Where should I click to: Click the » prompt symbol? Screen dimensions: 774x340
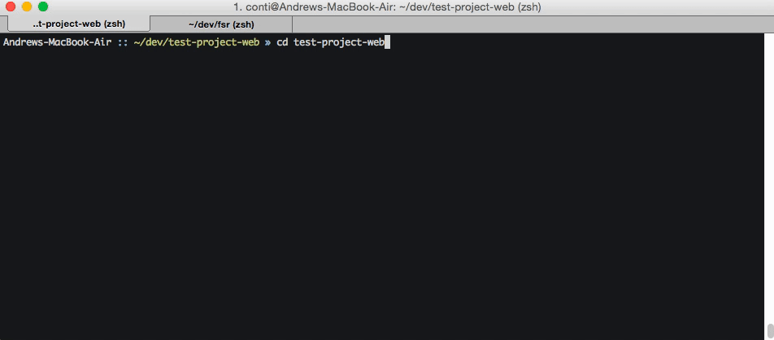click(x=268, y=43)
